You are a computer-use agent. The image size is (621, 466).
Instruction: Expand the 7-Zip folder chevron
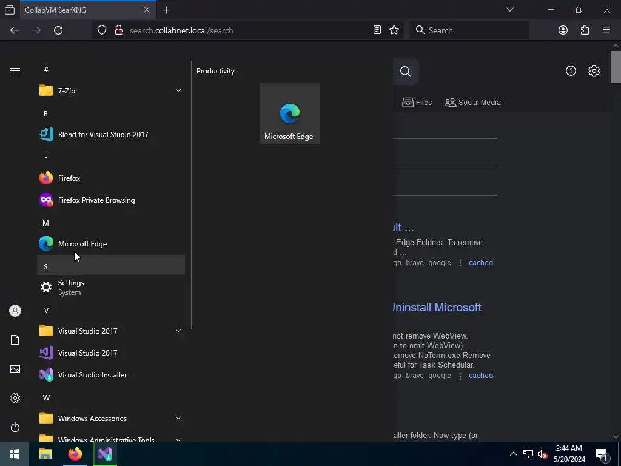pyautogui.click(x=178, y=91)
